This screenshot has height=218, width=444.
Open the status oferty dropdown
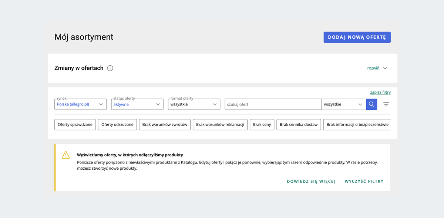tap(137, 104)
